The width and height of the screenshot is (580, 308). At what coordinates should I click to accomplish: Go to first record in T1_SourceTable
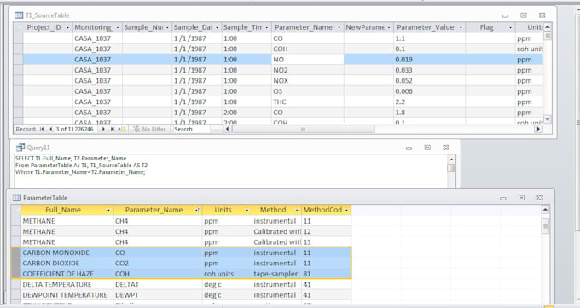[x=42, y=129]
